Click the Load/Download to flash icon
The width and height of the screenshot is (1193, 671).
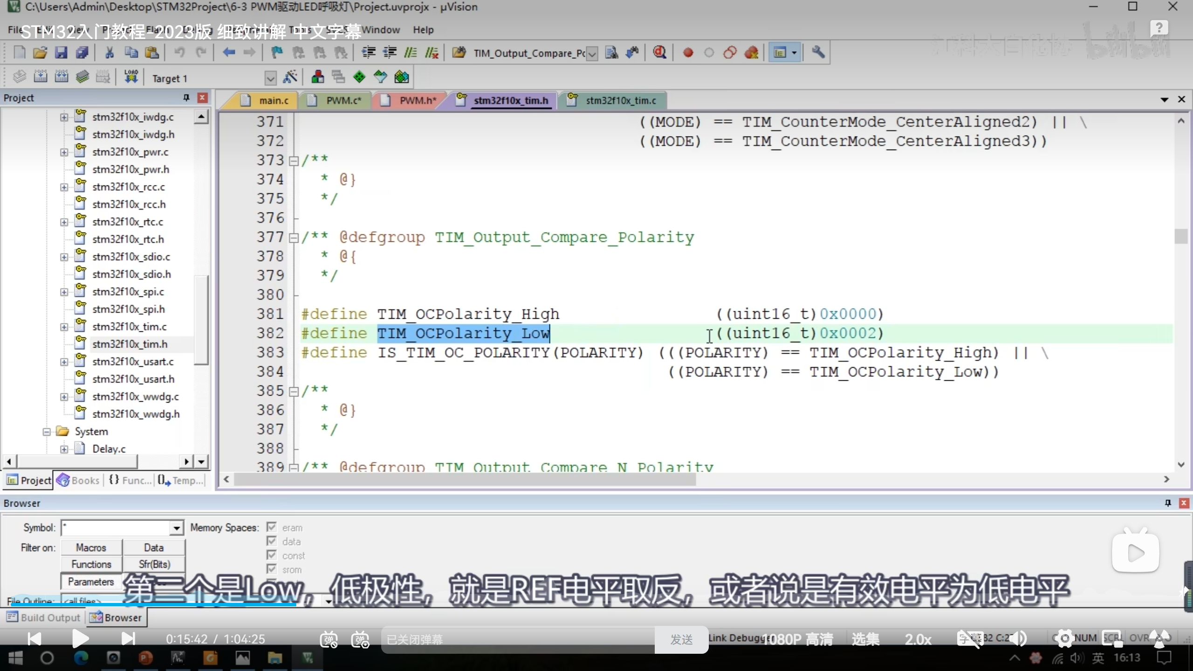pos(131,77)
